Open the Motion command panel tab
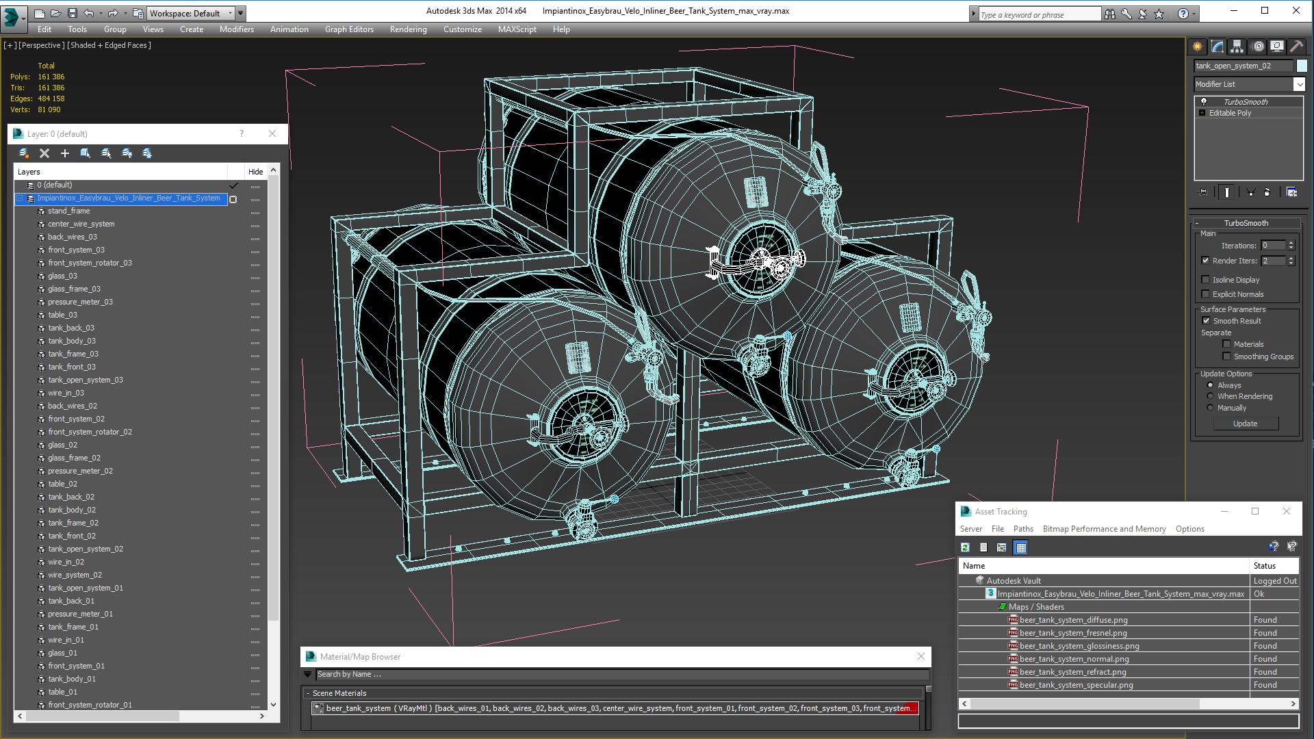The image size is (1314, 739). click(1257, 47)
